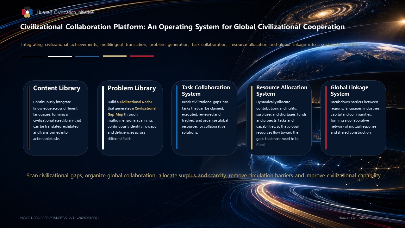Click the "Resource Allocation System" card heading
This screenshot has width=405, height=228.
(282, 91)
